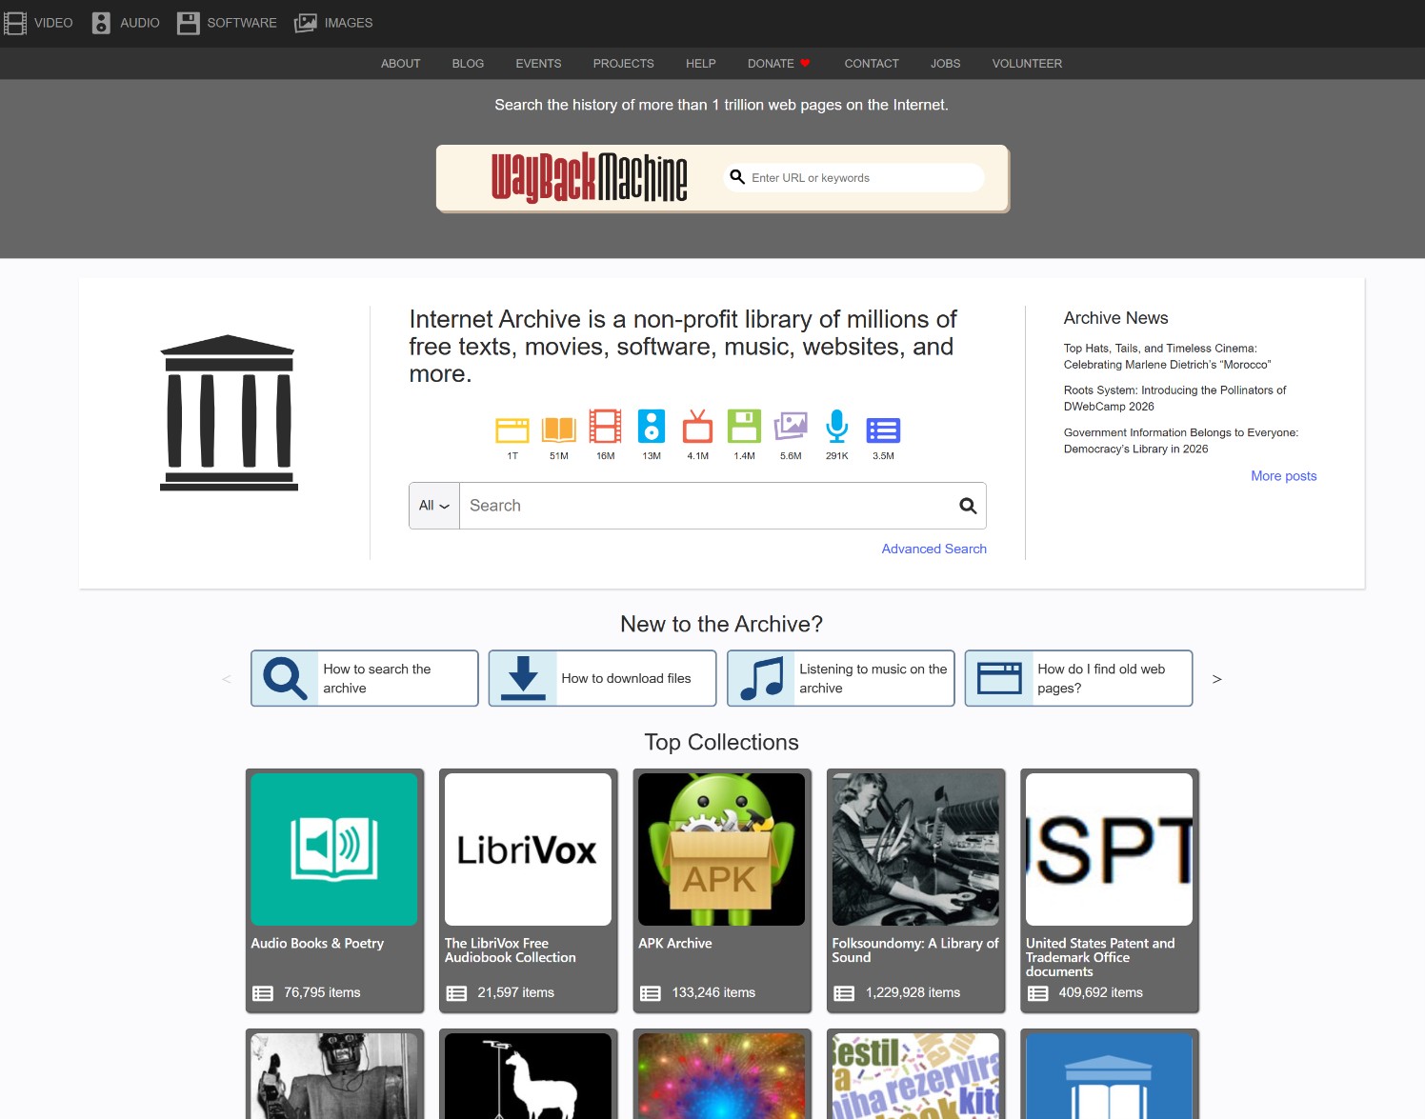Open the images icon labeled 5.6M
This screenshot has width=1425, height=1119.
[x=791, y=427]
